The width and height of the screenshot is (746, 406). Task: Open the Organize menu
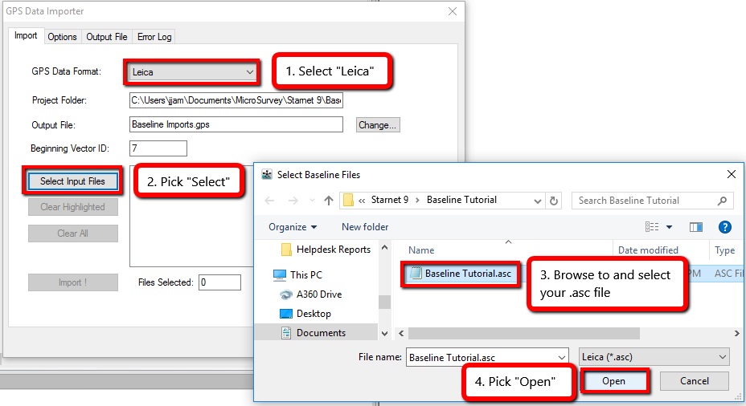pos(293,227)
